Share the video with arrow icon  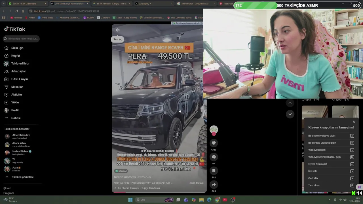tap(214, 184)
